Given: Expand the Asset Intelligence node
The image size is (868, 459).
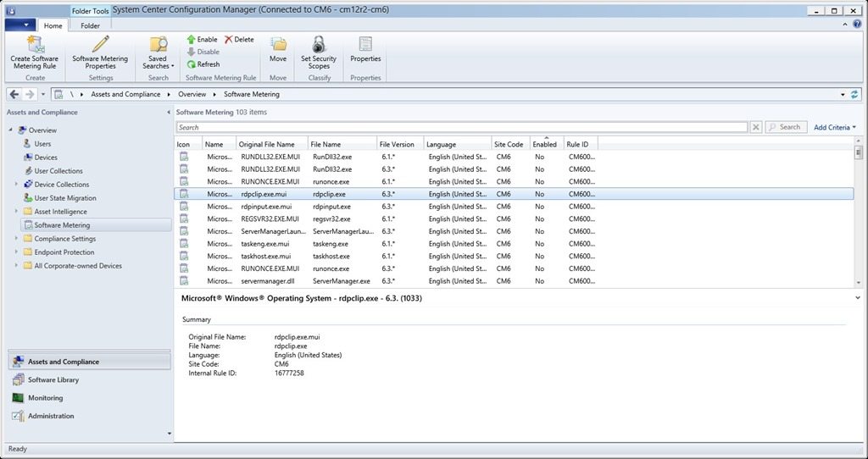Looking at the screenshot, I should pos(17,211).
